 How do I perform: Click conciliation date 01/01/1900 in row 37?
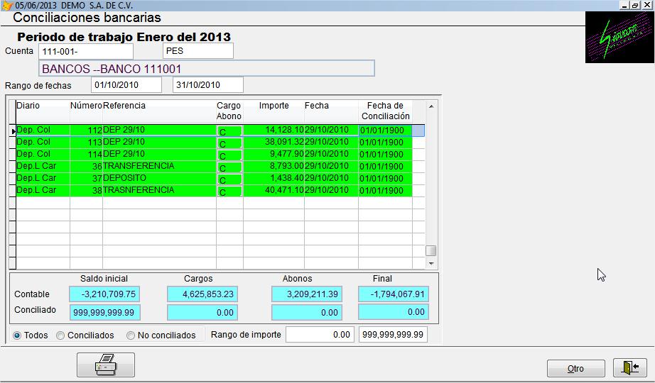click(x=385, y=179)
